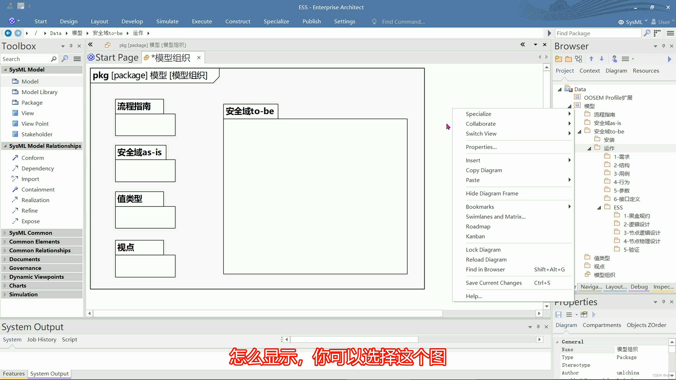Click the Move Down arrow in Browser toolbar
The width and height of the screenshot is (676, 380).
pos(601,59)
